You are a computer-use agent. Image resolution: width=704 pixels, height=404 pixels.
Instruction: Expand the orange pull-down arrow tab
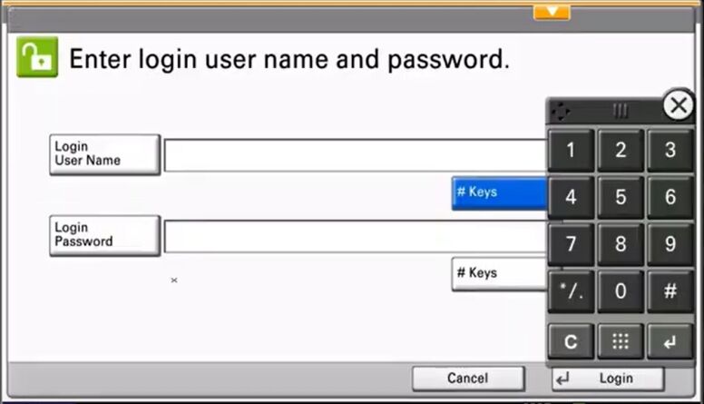pyautogui.click(x=552, y=12)
